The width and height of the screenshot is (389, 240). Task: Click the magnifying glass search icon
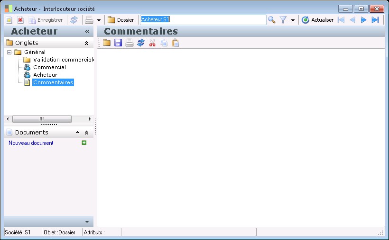click(272, 20)
